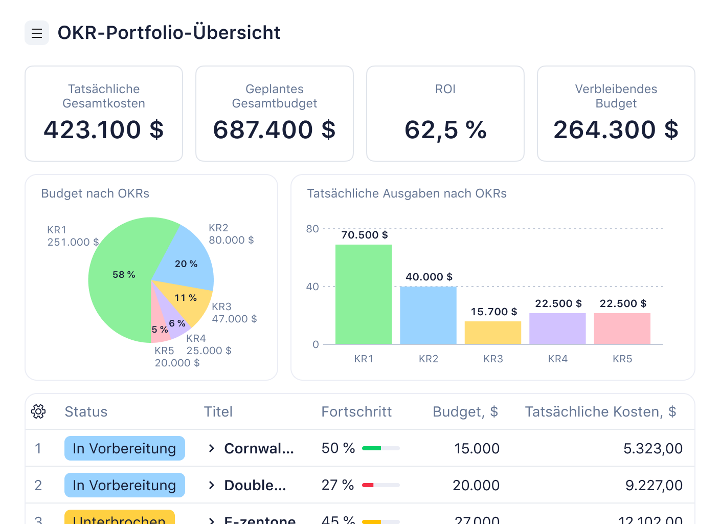The width and height of the screenshot is (720, 524).
Task: Sort by the Fortschritt column header
Action: point(356,411)
